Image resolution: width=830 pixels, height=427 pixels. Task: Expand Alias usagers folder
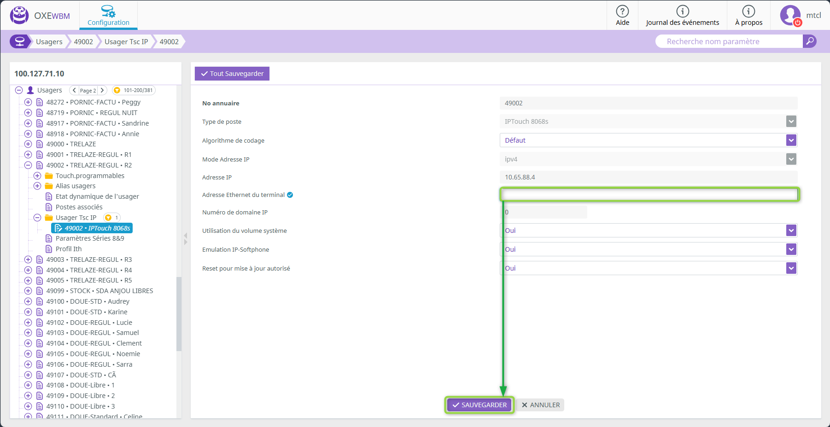(37, 186)
